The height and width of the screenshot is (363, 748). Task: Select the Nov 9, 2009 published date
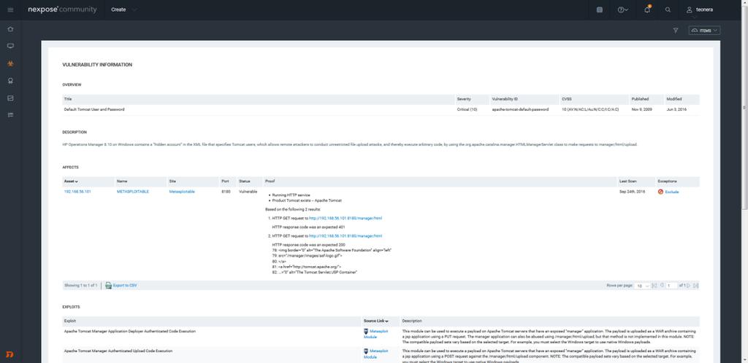pos(641,109)
